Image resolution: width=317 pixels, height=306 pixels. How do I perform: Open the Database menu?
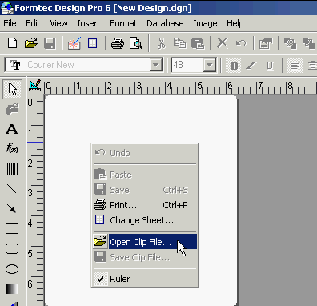[165, 23]
